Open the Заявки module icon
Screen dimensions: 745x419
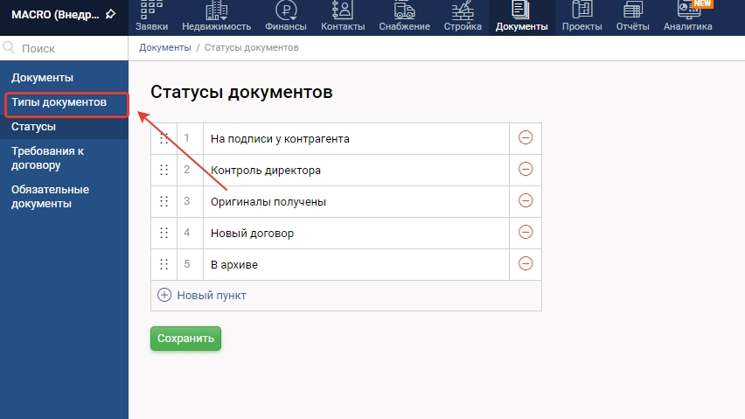click(152, 10)
